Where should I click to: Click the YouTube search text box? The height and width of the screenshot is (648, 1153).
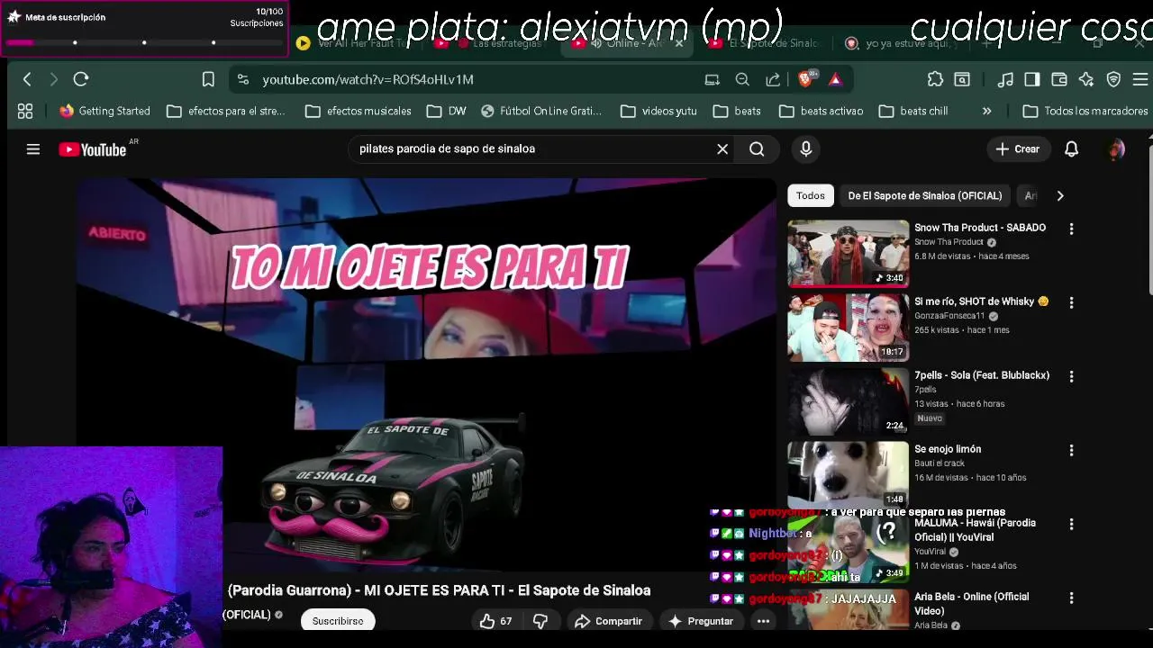pos(530,148)
